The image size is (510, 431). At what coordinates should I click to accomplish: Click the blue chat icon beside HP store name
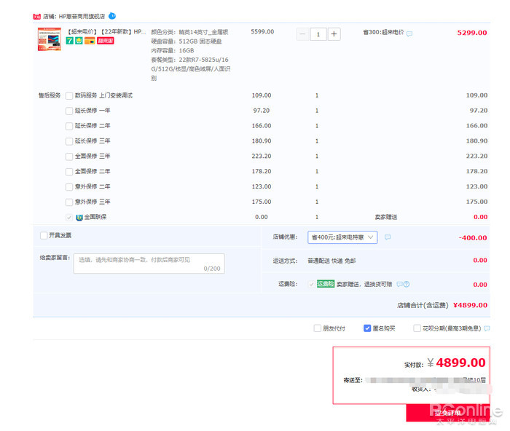[112, 15]
